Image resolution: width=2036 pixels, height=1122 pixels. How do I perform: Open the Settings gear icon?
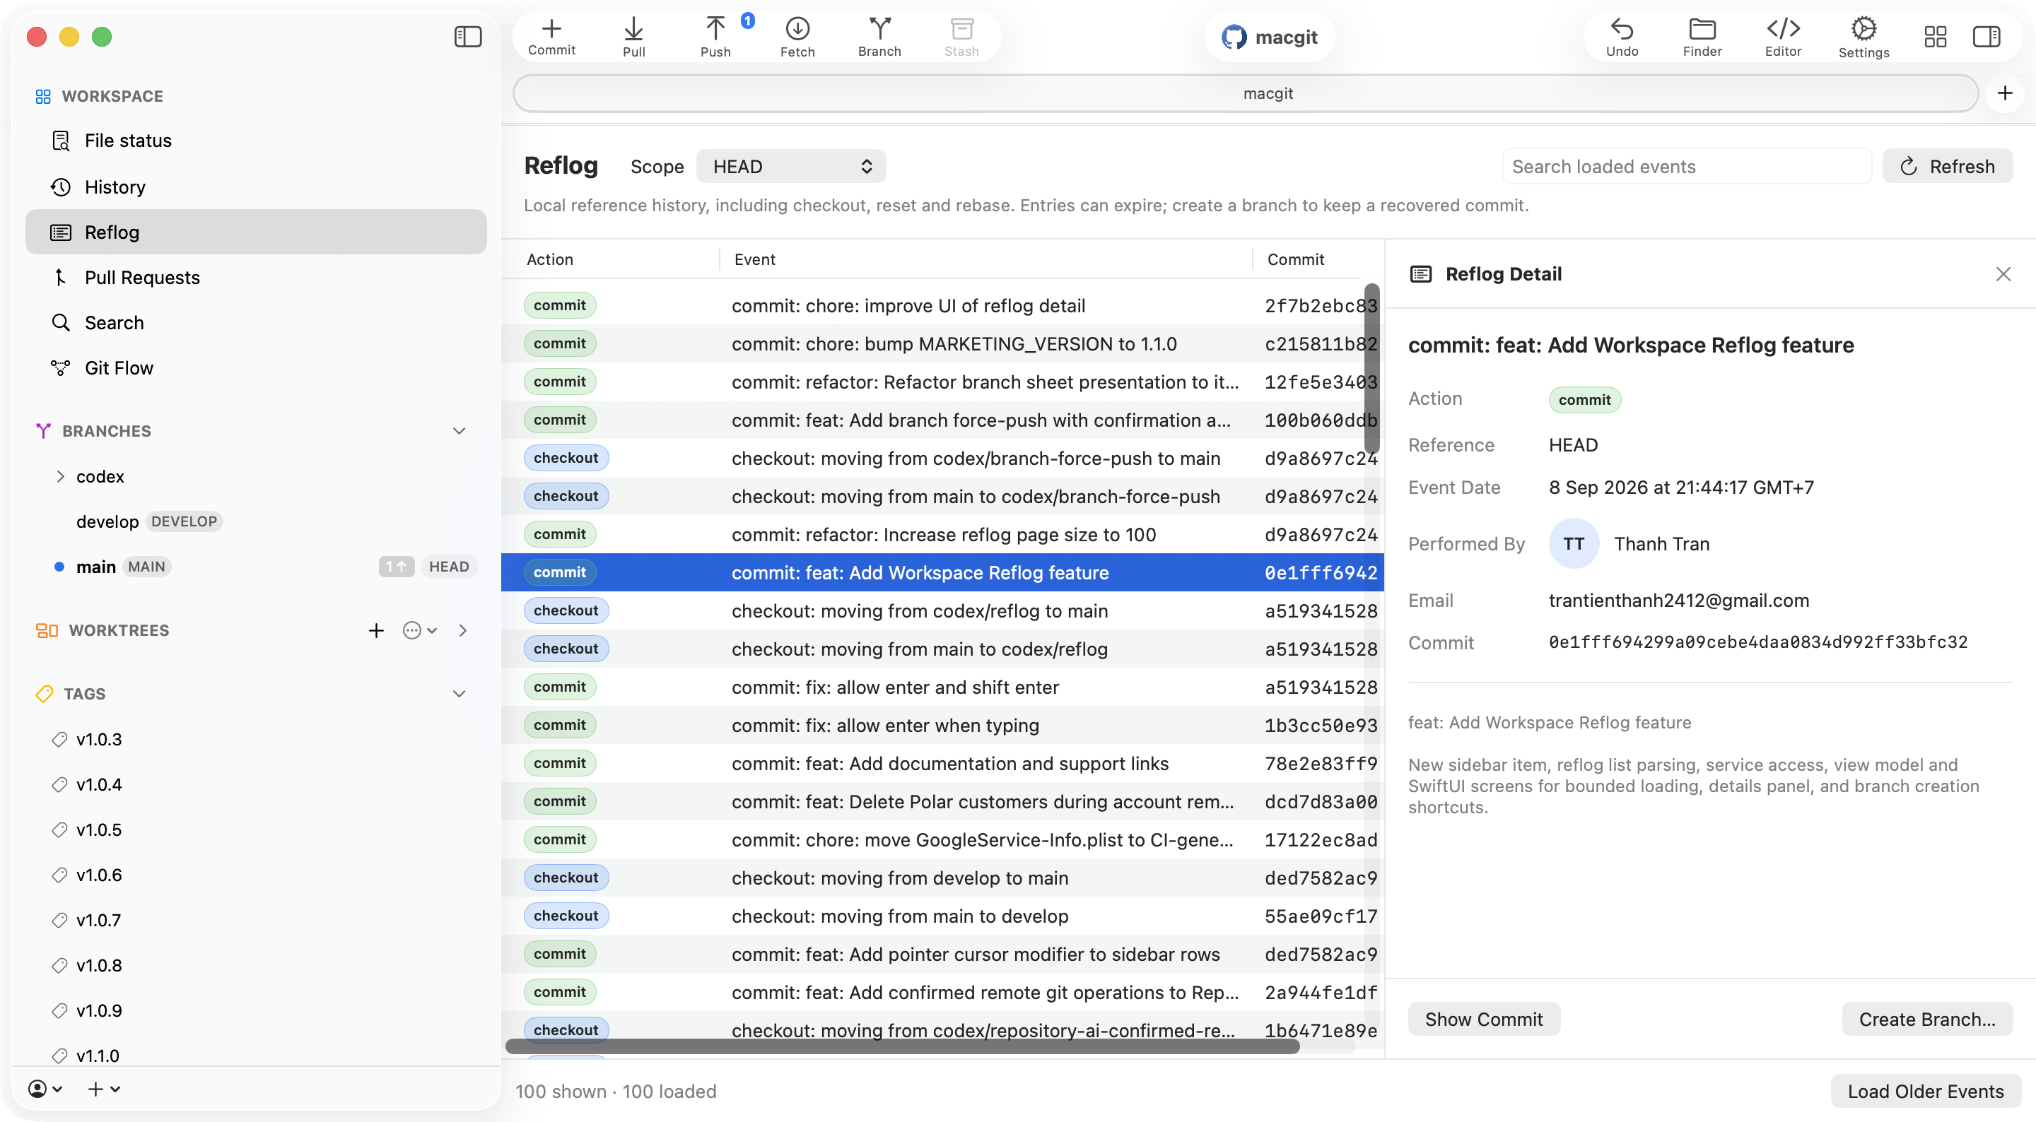pyautogui.click(x=1864, y=37)
